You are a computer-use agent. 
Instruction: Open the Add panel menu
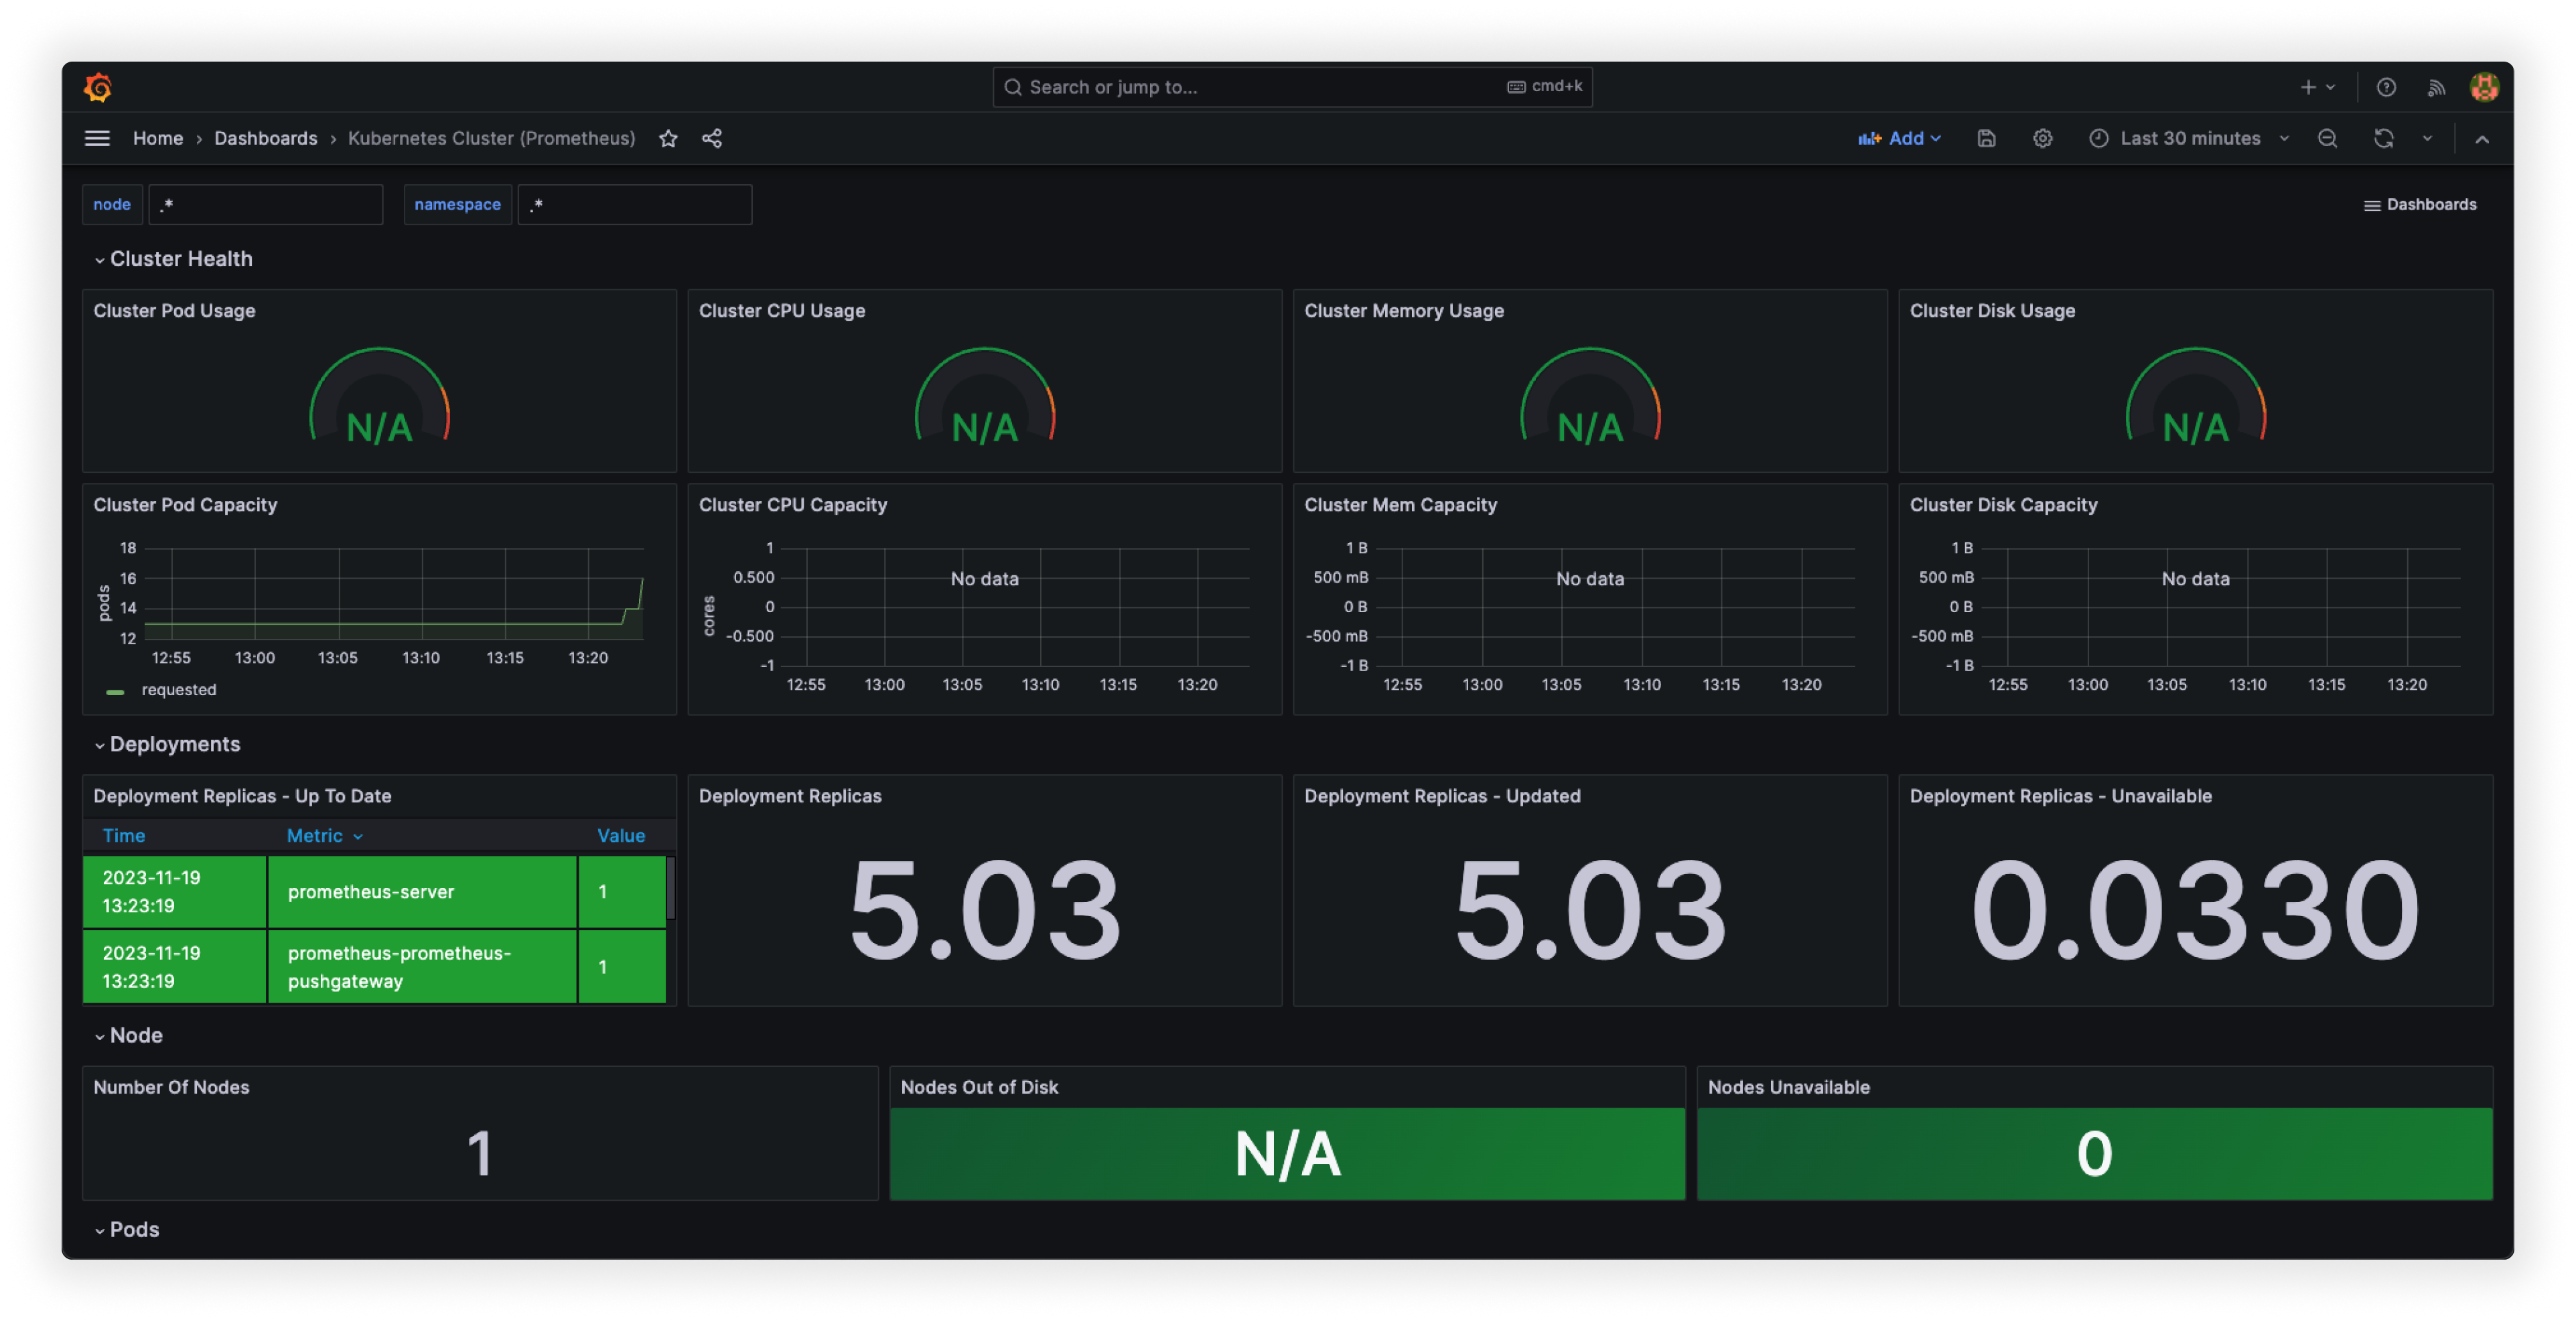[x=1899, y=138]
